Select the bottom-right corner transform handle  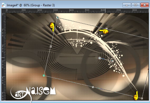(x=142, y=98)
